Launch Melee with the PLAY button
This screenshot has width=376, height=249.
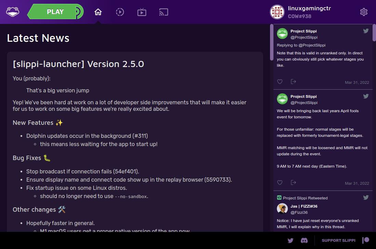[x=55, y=12]
